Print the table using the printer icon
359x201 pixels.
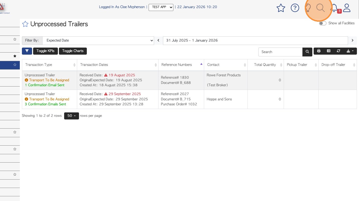[319, 51]
